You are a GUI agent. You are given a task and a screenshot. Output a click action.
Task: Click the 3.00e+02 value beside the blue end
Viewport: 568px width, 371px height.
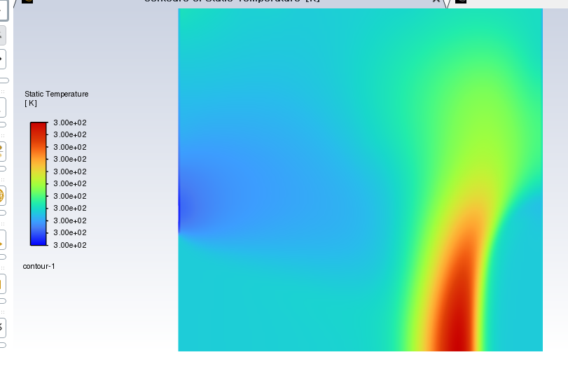click(x=70, y=245)
